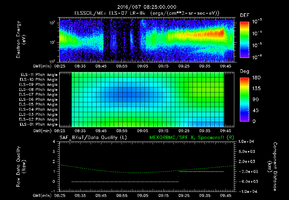Click the '135' tick on Deg color bar
289x200 pixels.
[256, 89]
